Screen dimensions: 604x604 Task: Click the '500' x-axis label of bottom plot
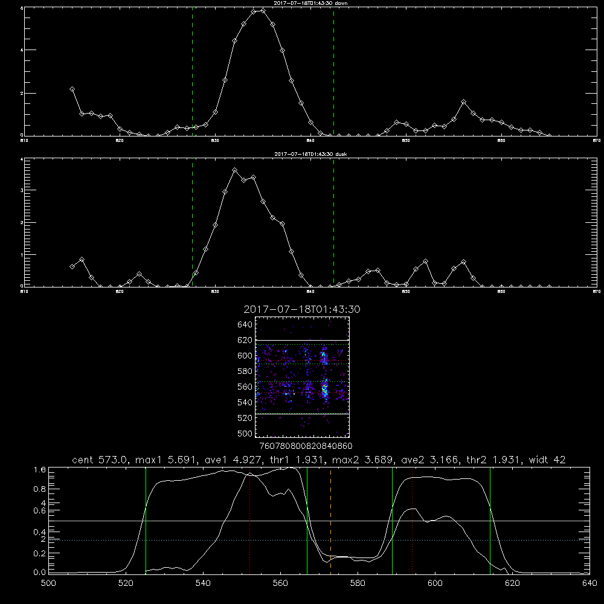[x=48, y=583]
